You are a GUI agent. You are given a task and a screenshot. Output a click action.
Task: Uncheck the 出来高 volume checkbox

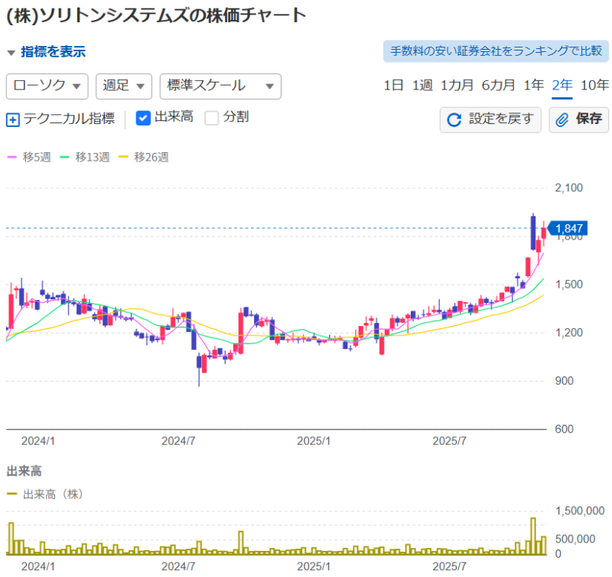pyautogui.click(x=143, y=118)
